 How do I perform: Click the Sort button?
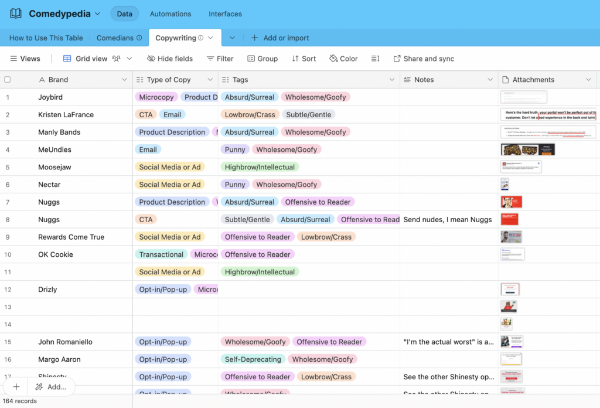[x=304, y=59]
